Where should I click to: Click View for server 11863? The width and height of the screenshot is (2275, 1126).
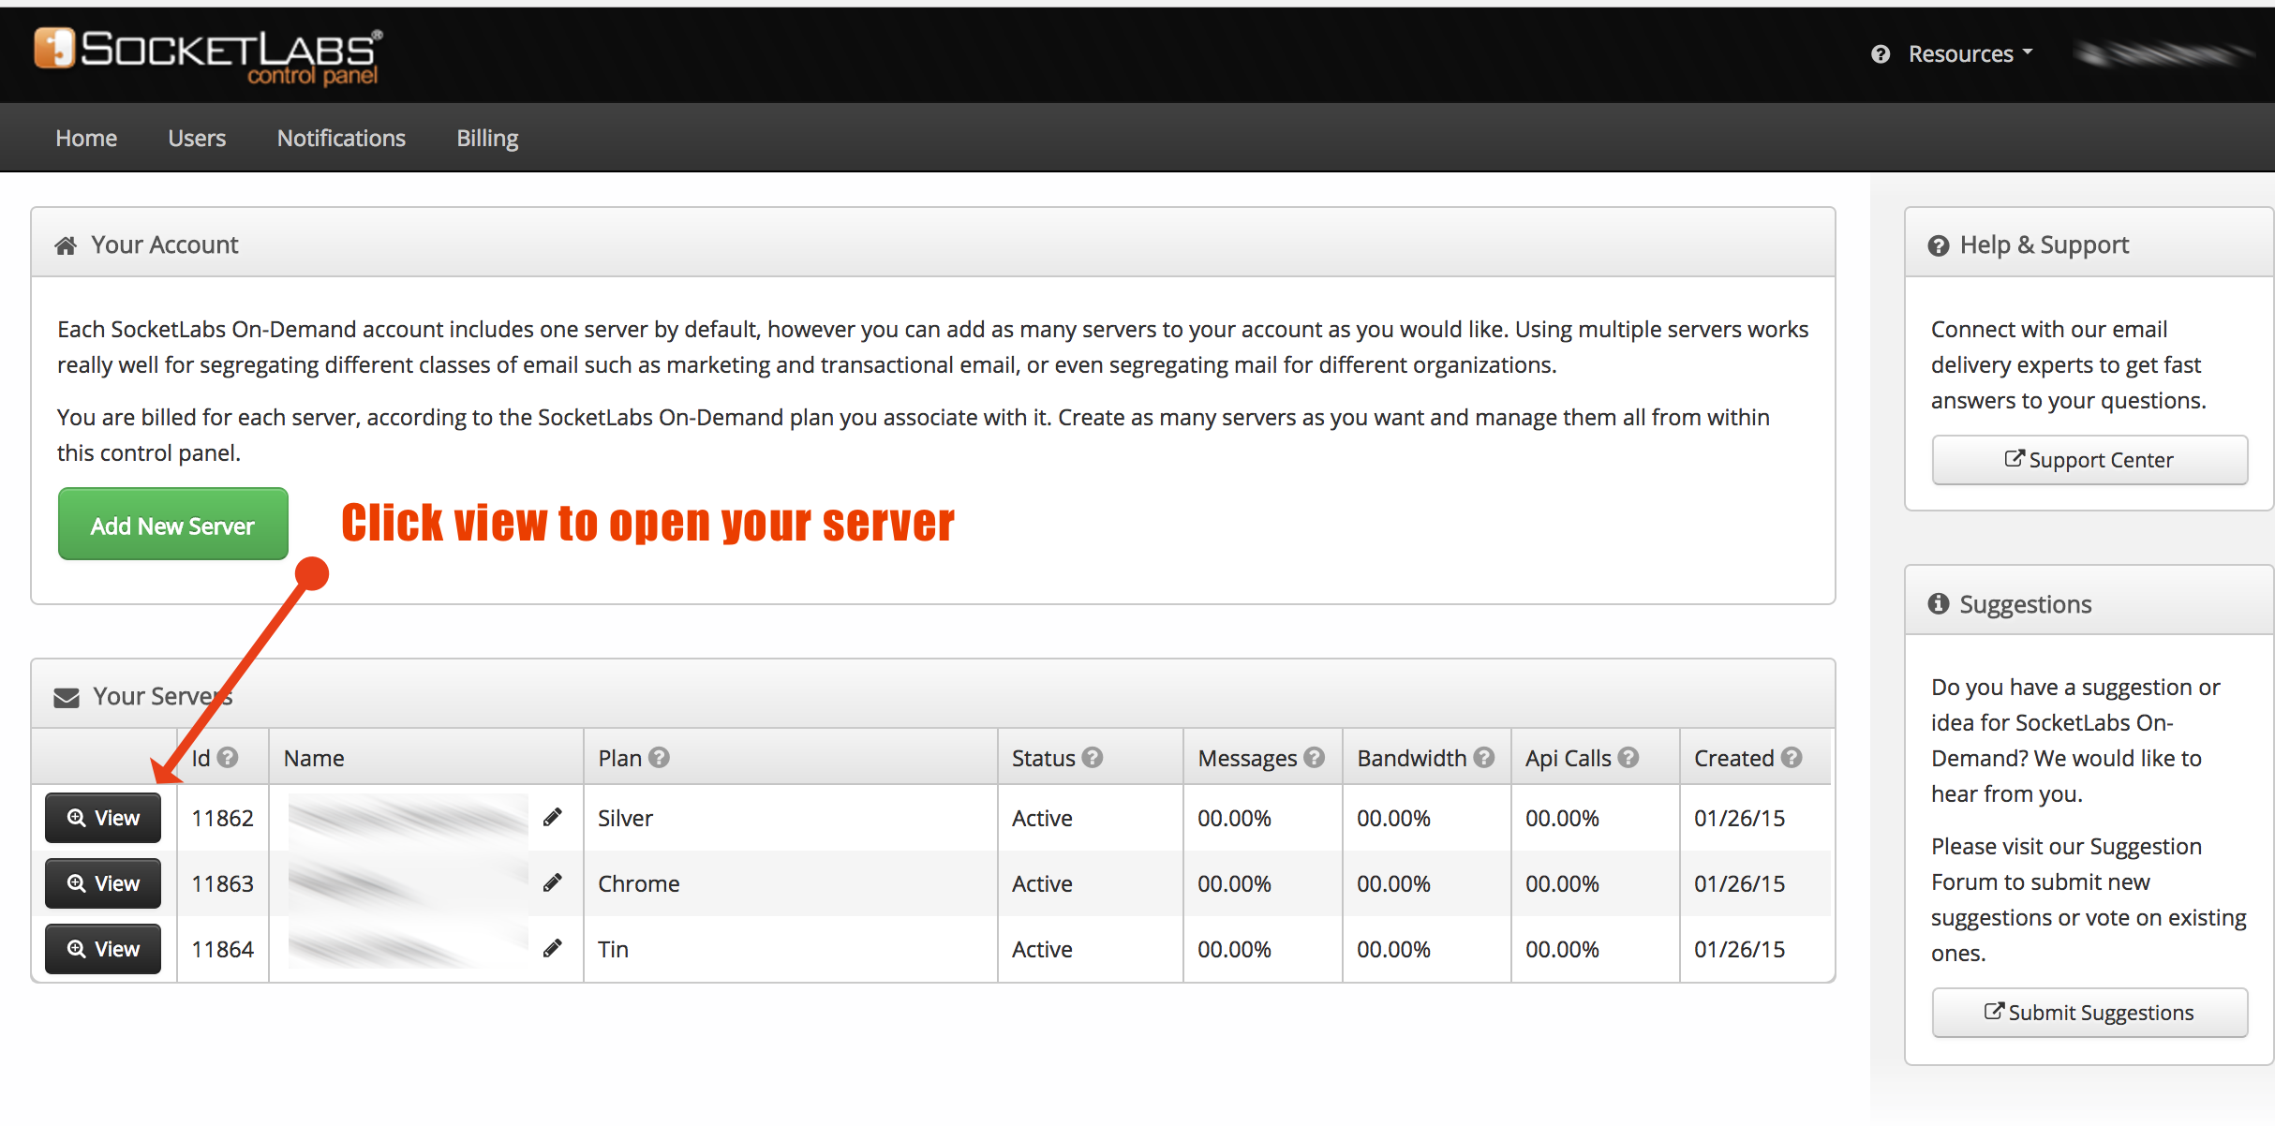click(x=103, y=883)
